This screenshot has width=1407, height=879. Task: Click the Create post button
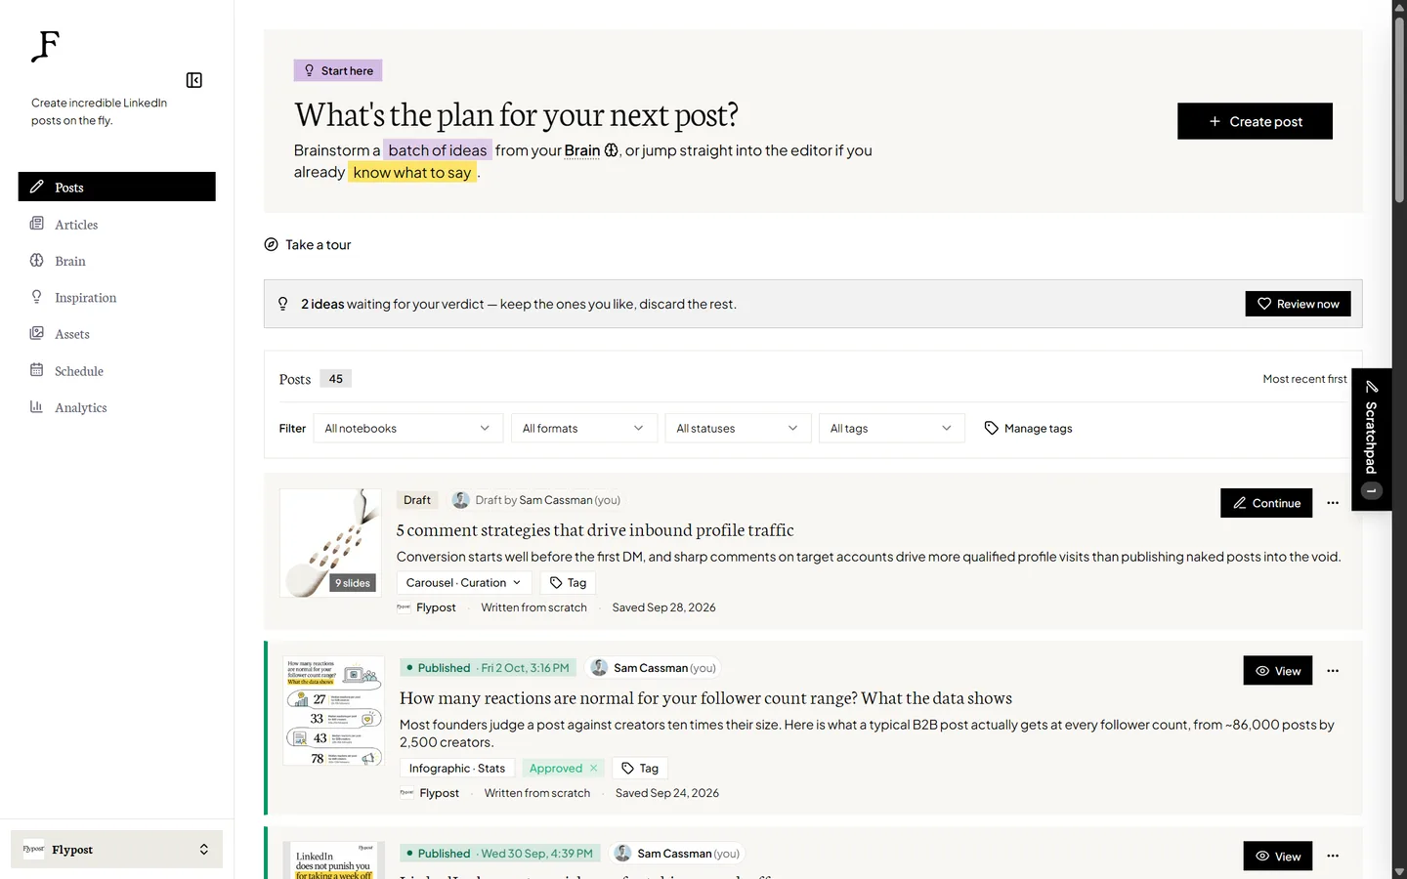pos(1255,121)
